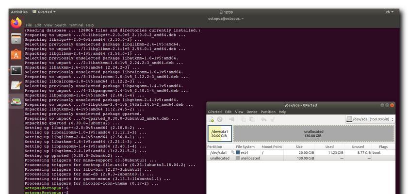Click Apply all operations checkmark icon
The height and width of the screenshot is (194, 408).
point(273,119)
